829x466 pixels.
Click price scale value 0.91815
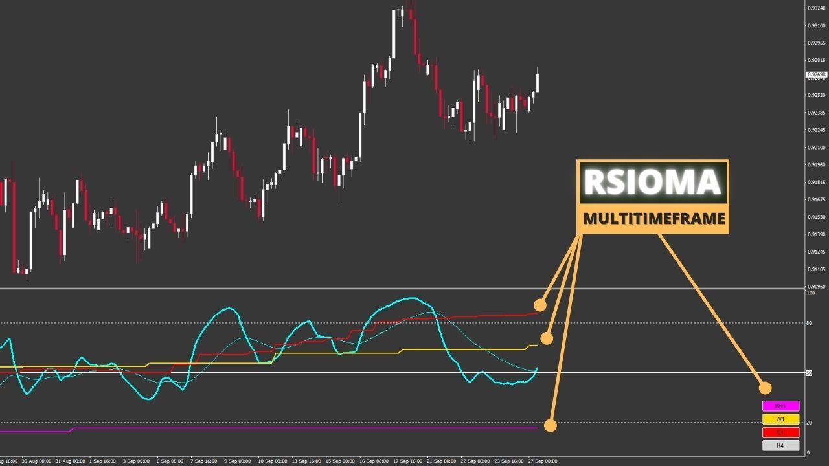(815, 183)
